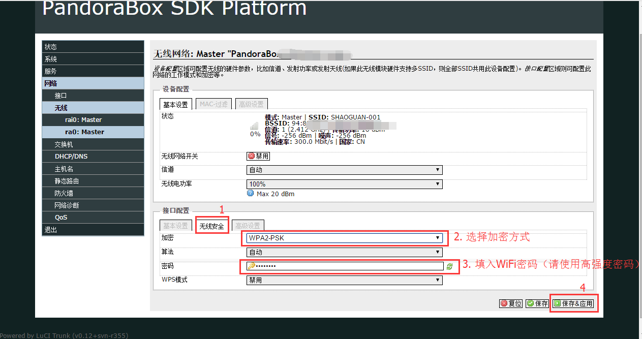642x339 pixels.
Task: Open the 信道 channel dropdown
Action: pyautogui.click(x=344, y=170)
